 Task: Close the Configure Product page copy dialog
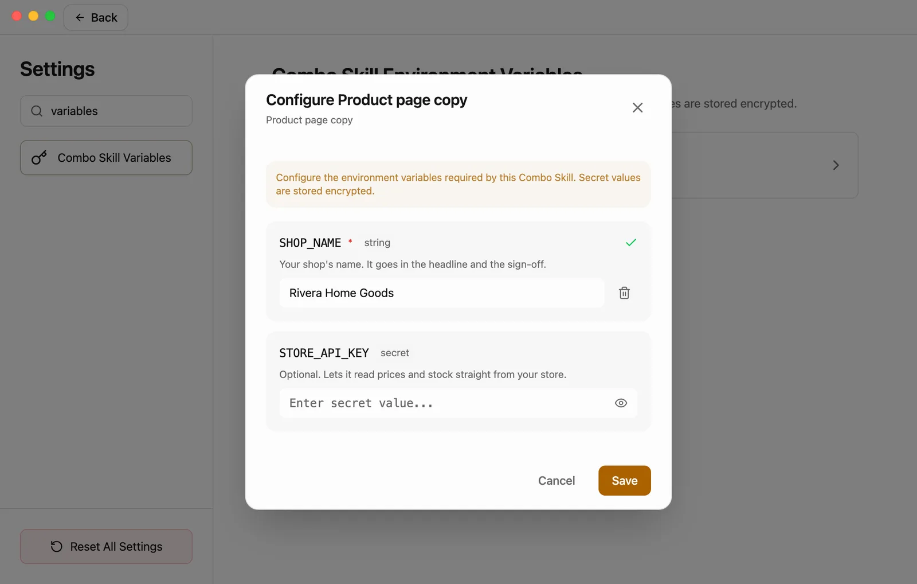[x=637, y=108]
